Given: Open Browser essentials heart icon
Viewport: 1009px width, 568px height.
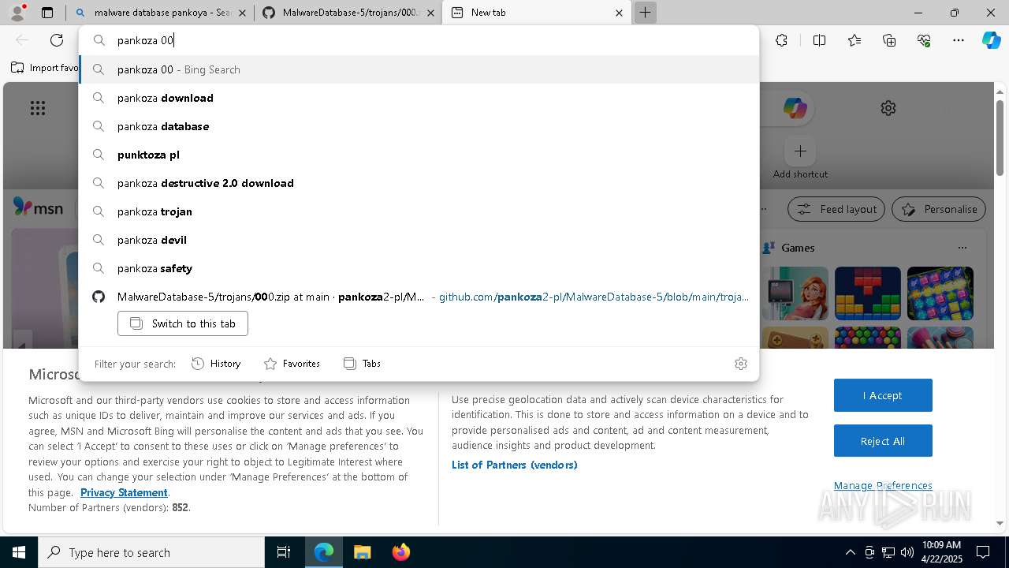Looking at the screenshot, I should pos(924,40).
